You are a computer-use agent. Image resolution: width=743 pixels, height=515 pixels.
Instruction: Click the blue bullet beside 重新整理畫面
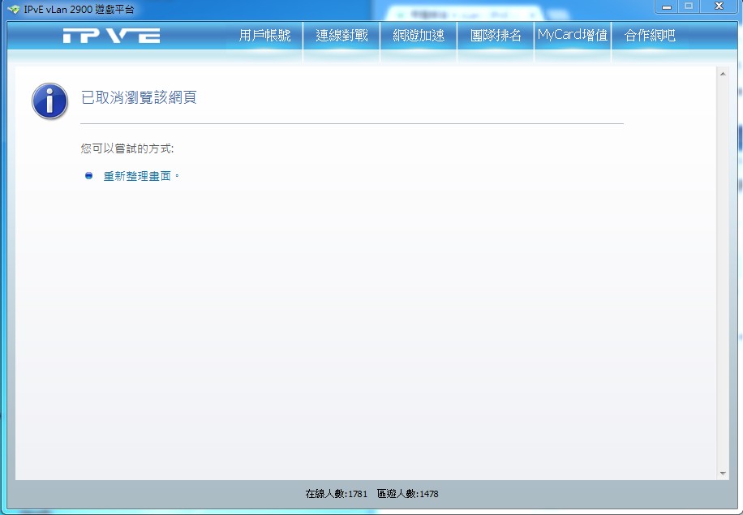[88, 176]
